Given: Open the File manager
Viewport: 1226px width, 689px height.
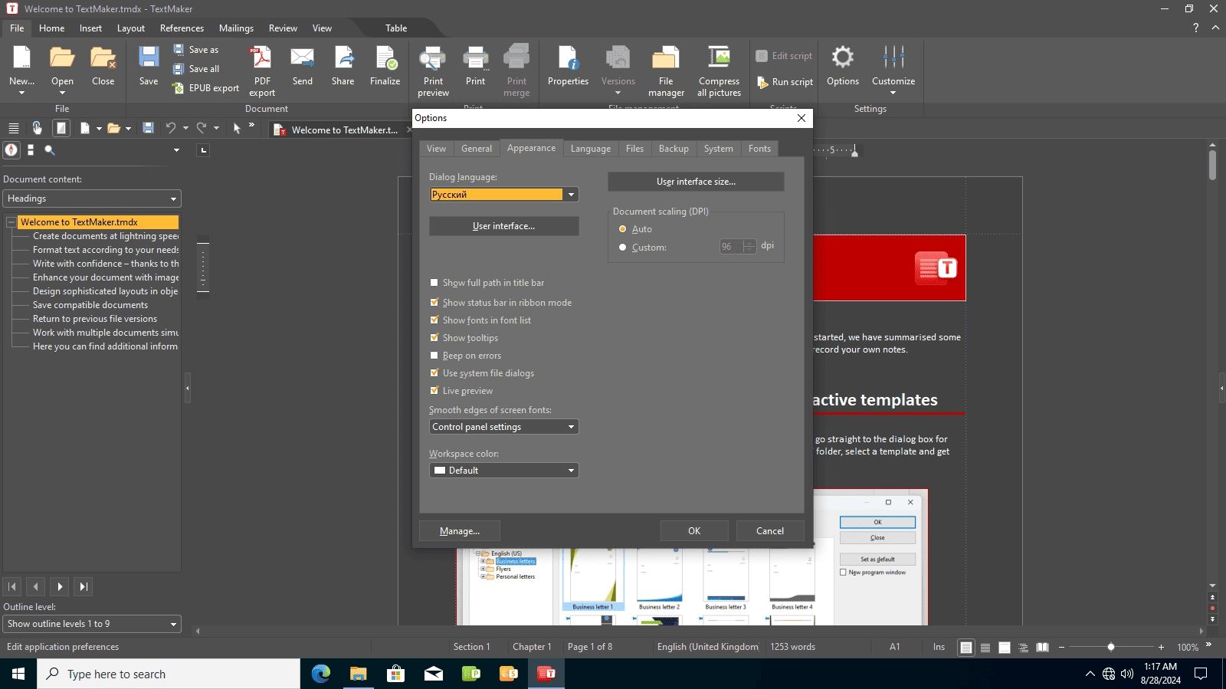Looking at the screenshot, I should coord(666,71).
